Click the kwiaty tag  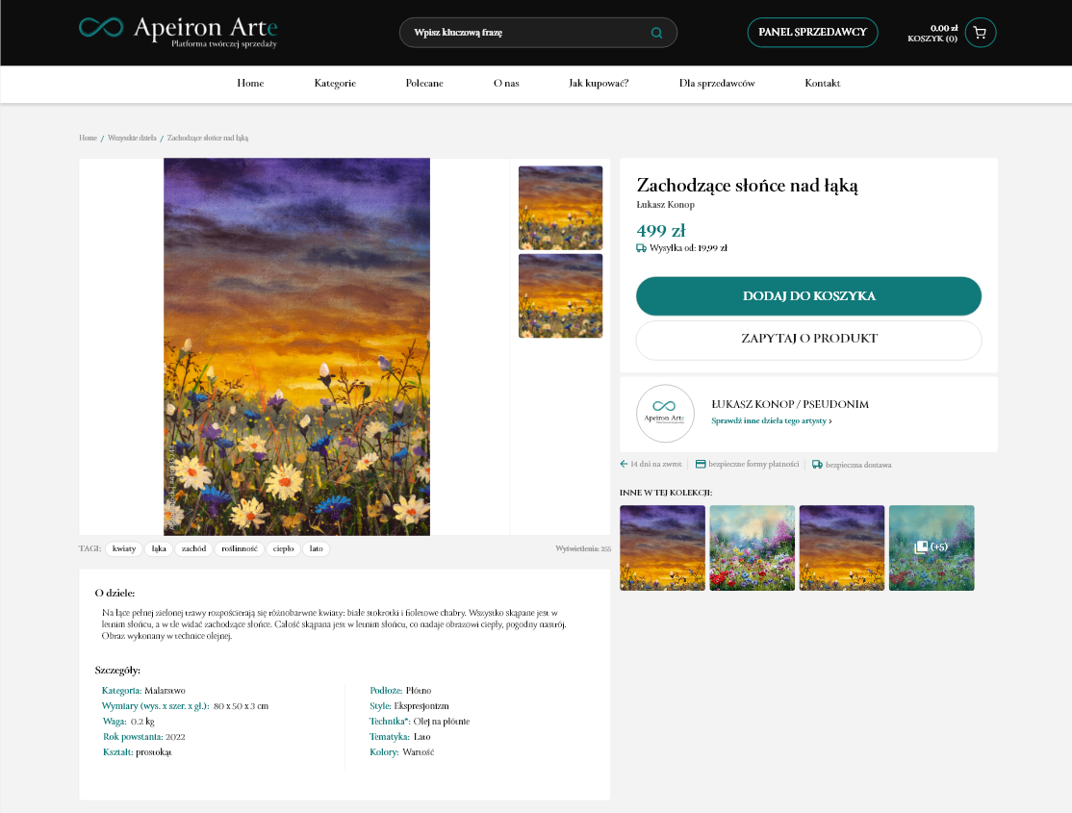(x=124, y=549)
